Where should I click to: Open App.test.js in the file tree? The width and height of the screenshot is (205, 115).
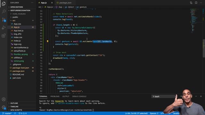pyautogui.click(x=19, y=31)
